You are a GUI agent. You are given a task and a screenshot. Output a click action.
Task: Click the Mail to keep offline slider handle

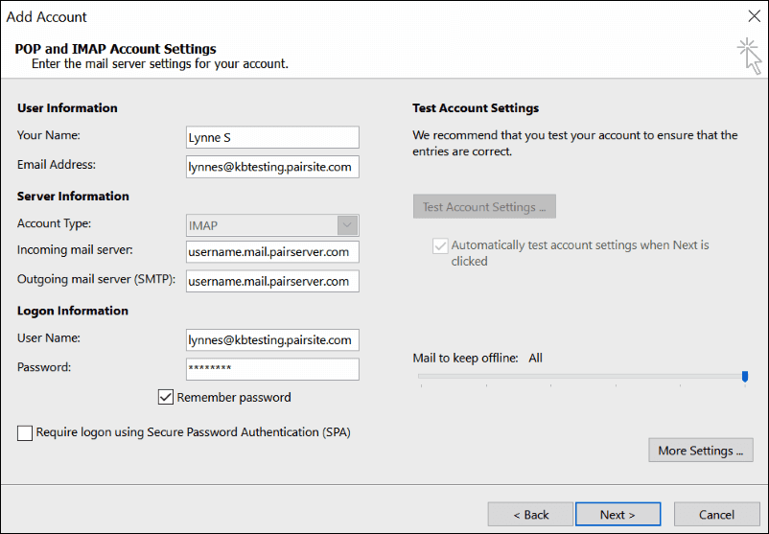click(745, 377)
